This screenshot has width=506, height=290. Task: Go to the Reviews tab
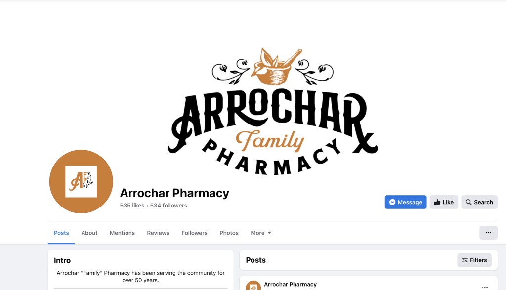click(x=158, y=233)
